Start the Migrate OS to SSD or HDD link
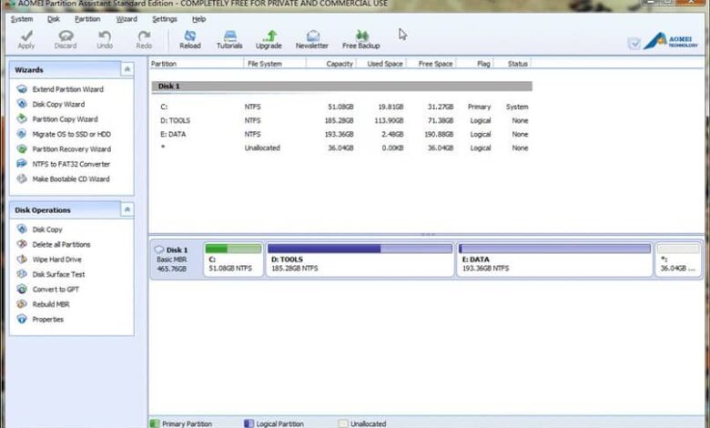 click(72, 134)
